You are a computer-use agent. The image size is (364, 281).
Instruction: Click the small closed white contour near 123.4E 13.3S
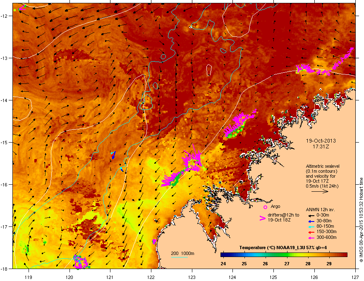(209, 70)
